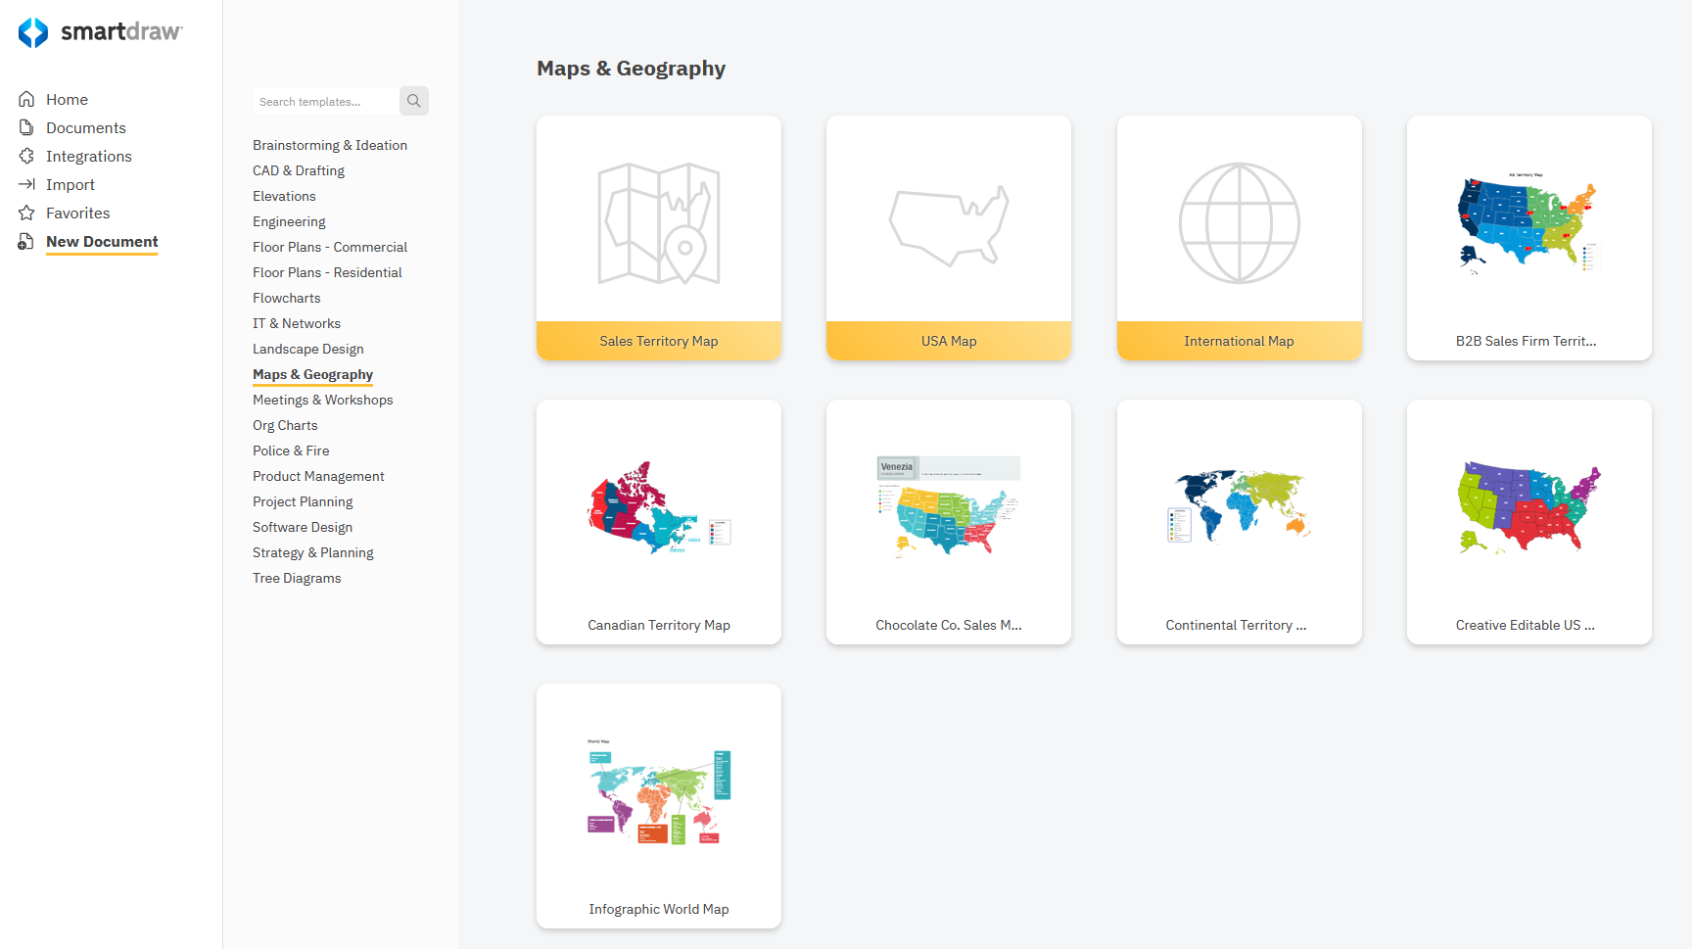Go to the Software Design category

303,527
